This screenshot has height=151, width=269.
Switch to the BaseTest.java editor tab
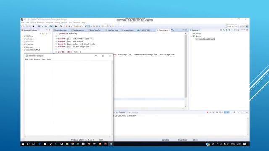tap(113, 30)
